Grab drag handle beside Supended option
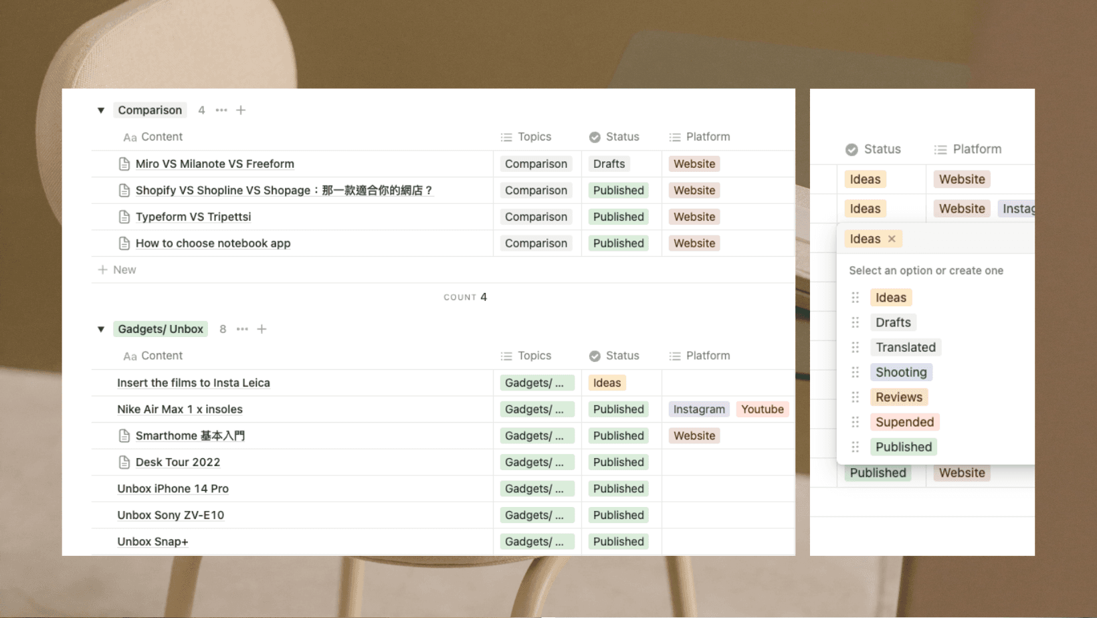The height and width of the screenshot is (618, 1097). [x=855, y=422]
